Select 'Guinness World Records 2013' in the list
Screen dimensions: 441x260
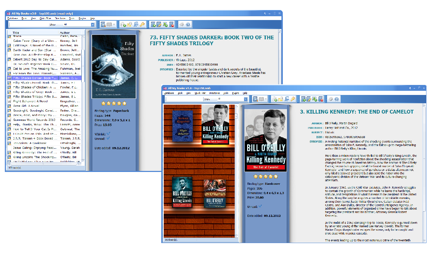click(x=44, y=120)
